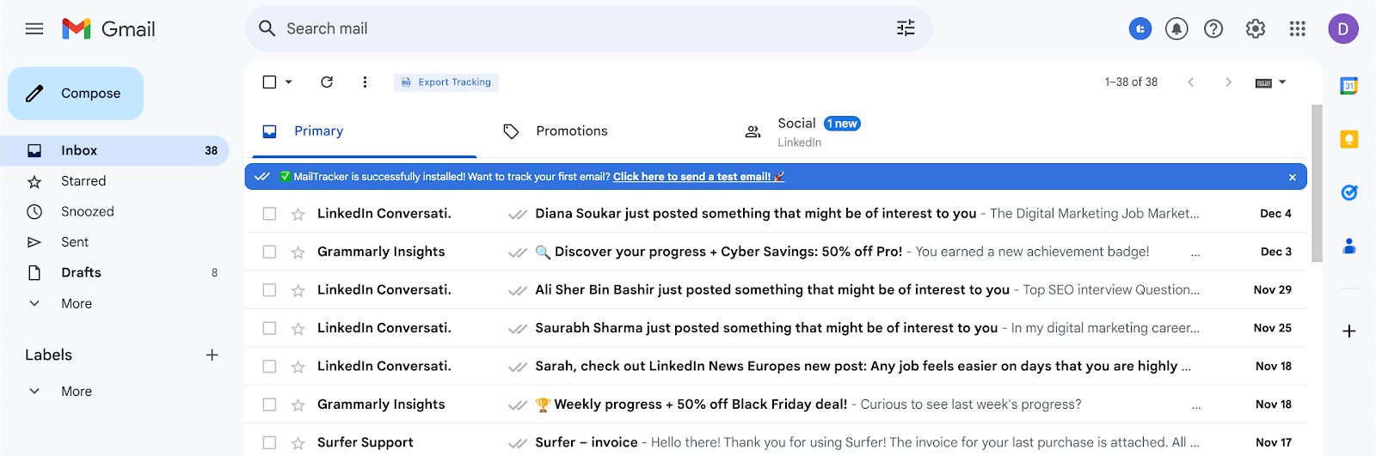Get add-ons plus icon in side panel
Viewport: 1376px width, 456px height.
[1349, 331]
